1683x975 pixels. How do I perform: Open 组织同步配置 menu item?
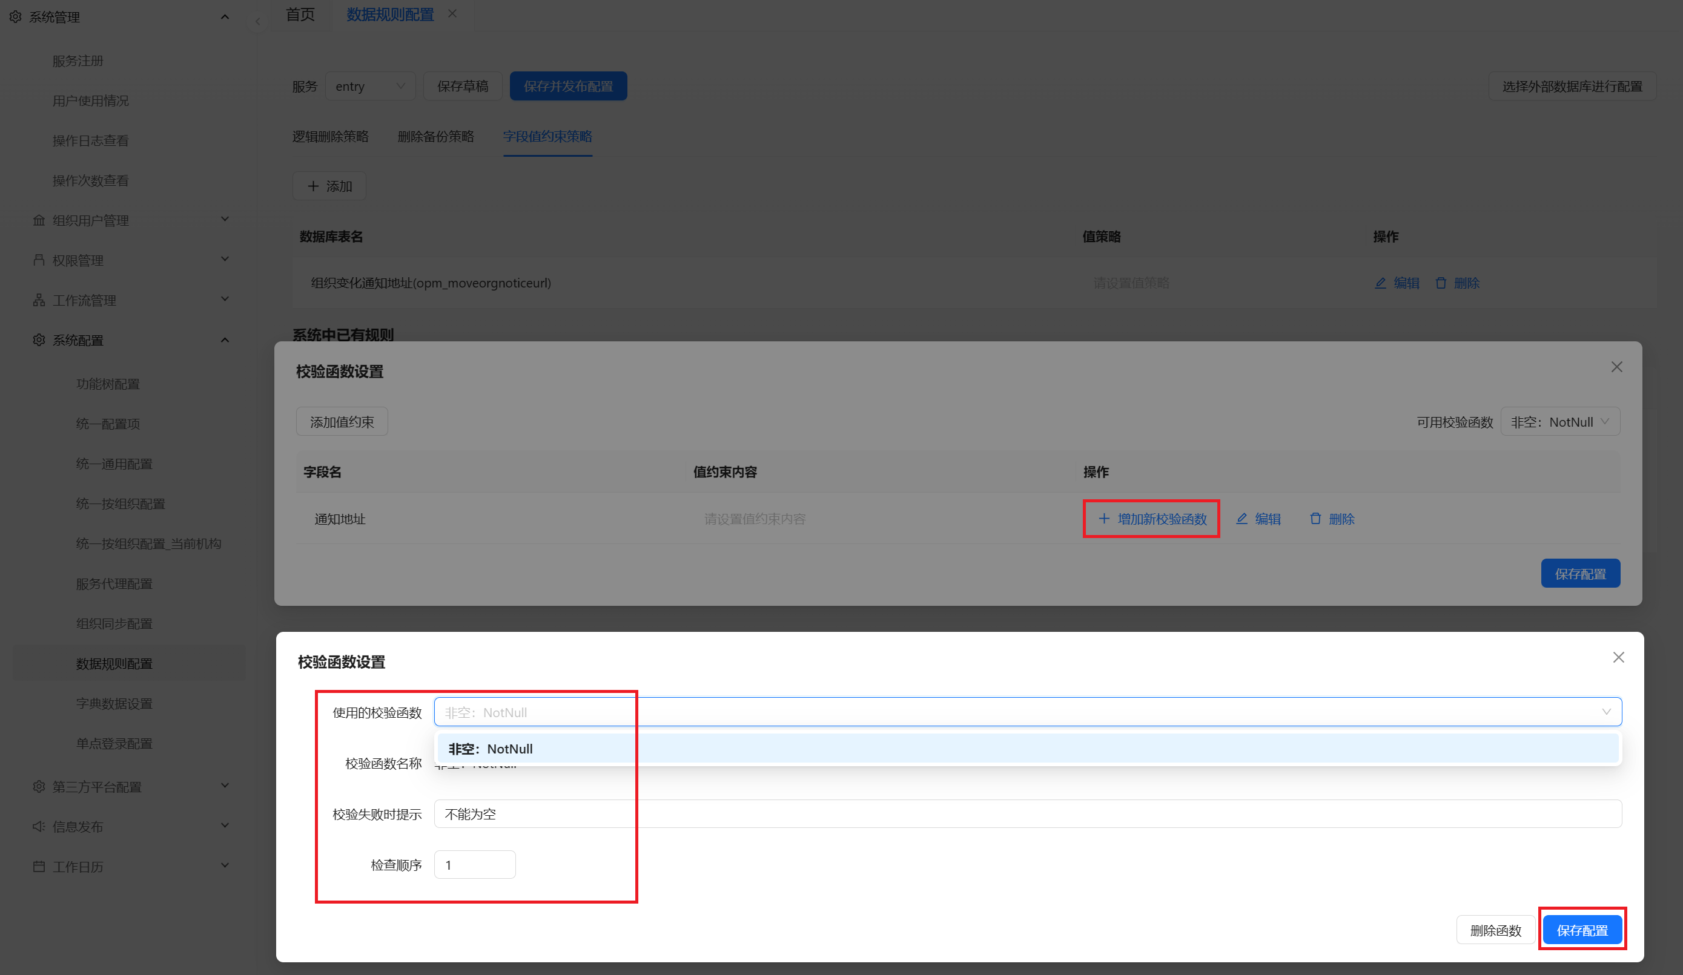(114, 624)
